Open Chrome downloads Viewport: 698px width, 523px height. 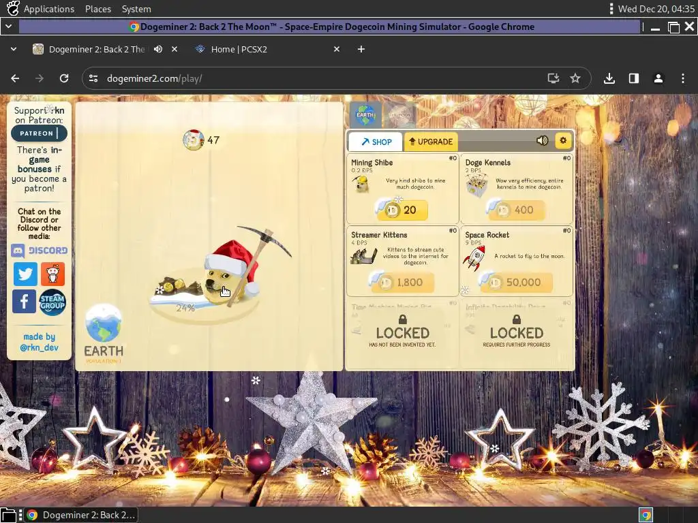click(x=609, y=78)
